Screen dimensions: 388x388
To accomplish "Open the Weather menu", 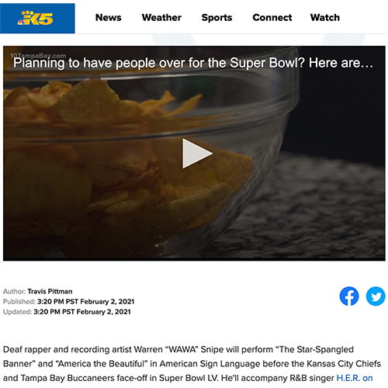I will click(x=161, y=18).
